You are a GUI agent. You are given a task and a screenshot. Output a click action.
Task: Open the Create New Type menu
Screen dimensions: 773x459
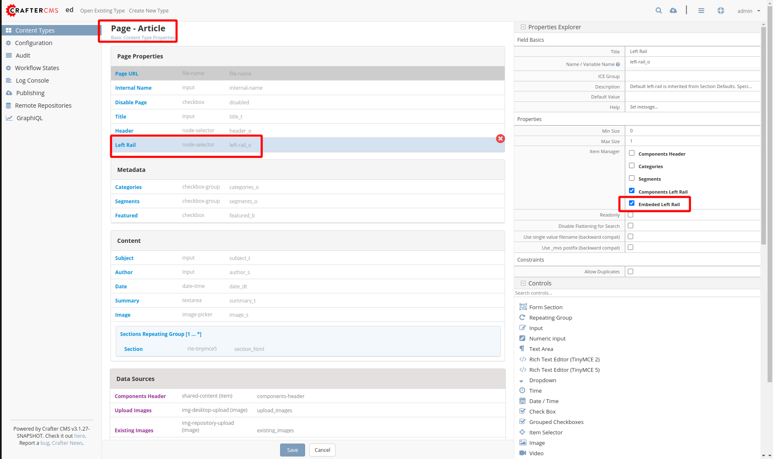149,10
